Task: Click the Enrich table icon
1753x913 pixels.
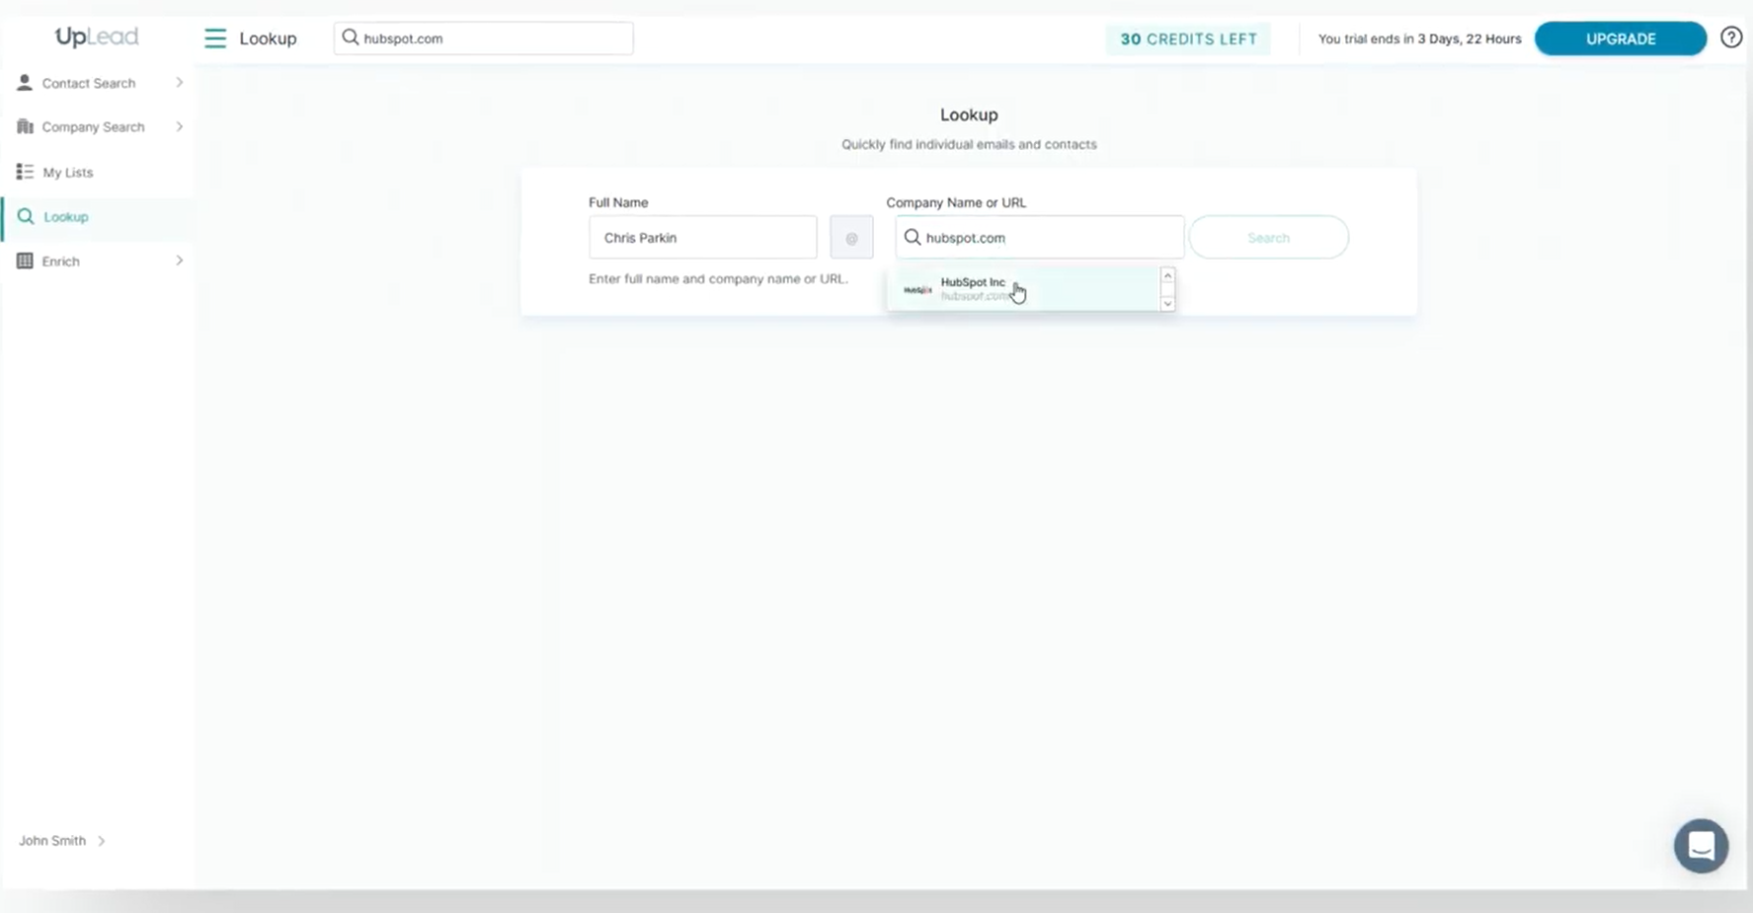Action: (25, 261)
